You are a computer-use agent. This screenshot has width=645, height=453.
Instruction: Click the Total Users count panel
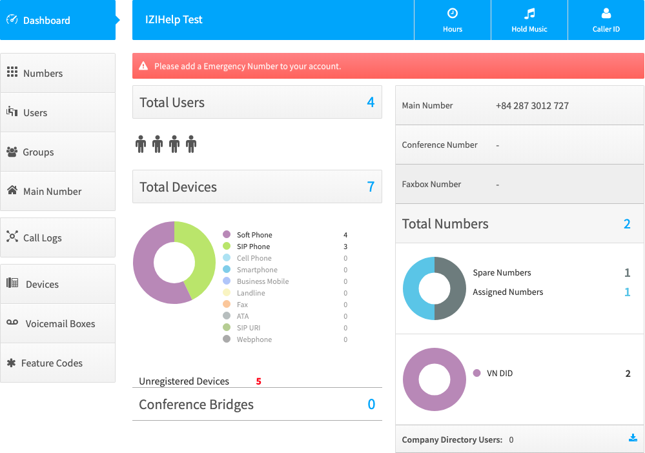257,102
